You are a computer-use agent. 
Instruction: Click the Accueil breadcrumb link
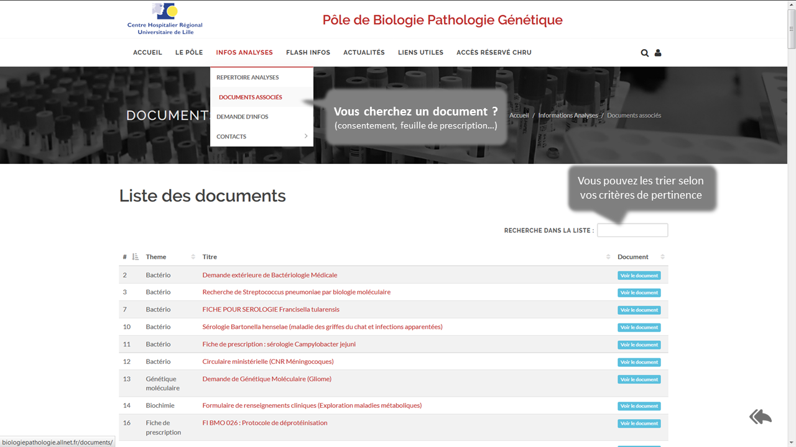[519, 115]
